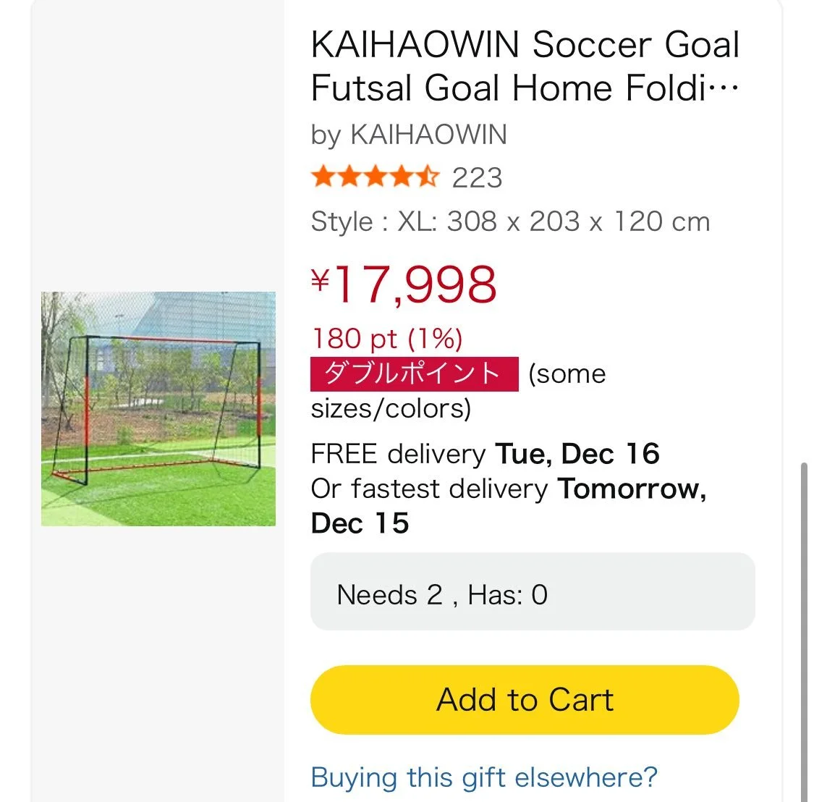Click the first orange rating star
Image resolution: width=814 pixels, height=802 pixels.
(323, 177)
